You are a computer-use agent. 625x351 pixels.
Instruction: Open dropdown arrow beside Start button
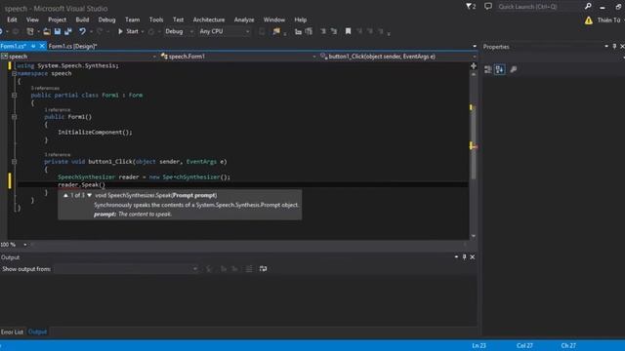(143, 31)
